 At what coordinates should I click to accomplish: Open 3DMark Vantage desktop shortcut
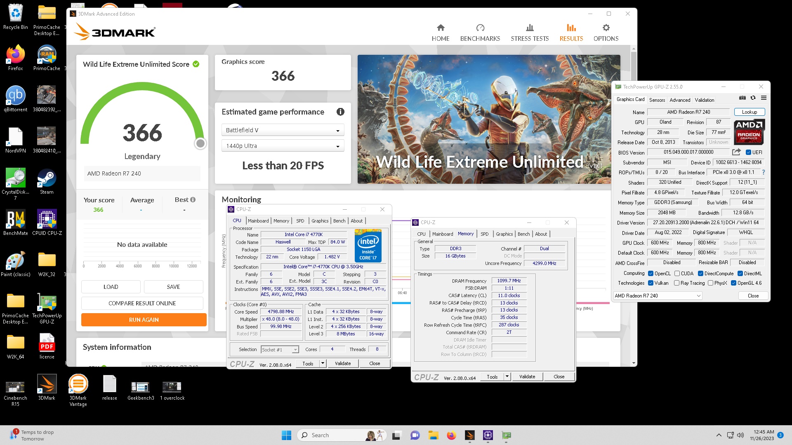coord(78,391)
